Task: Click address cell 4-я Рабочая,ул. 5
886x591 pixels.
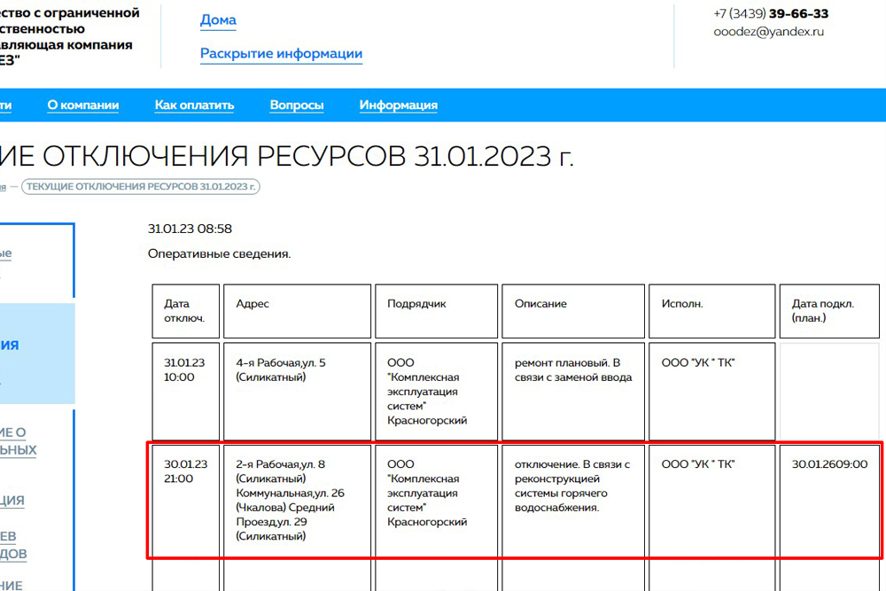Action: (x=297, y=391)
